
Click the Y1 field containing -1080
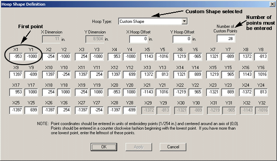tap(31, 57)
